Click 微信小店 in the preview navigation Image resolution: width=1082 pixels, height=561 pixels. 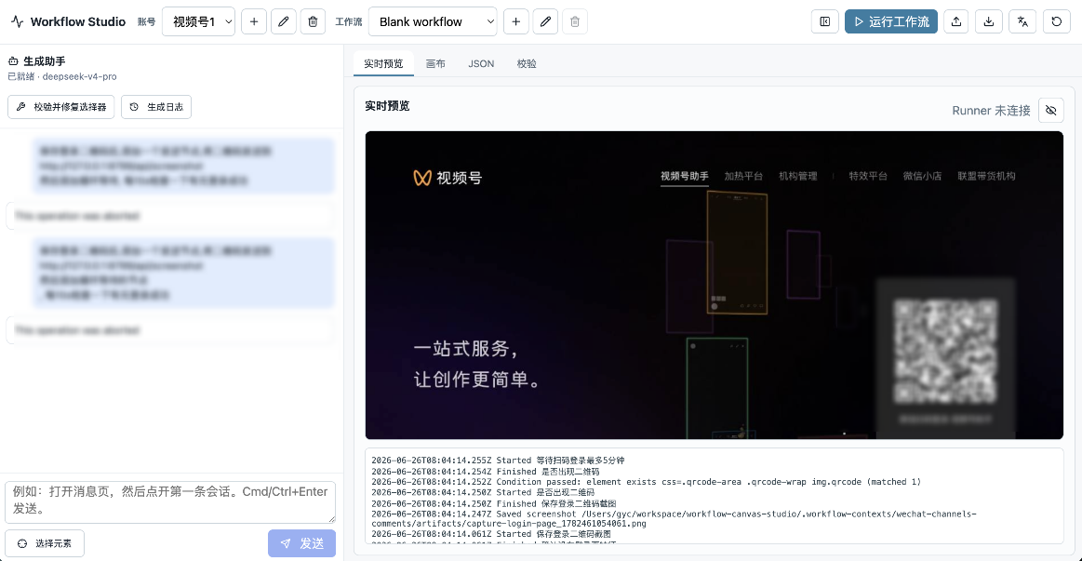coord(922,176)
